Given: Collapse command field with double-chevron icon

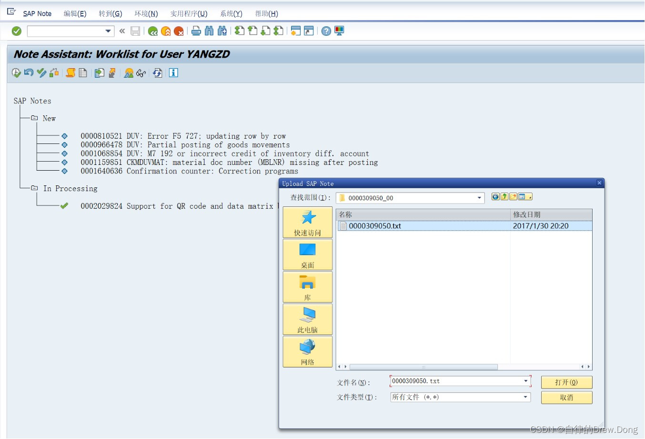Looking at the screenshot, I should 122,31.
